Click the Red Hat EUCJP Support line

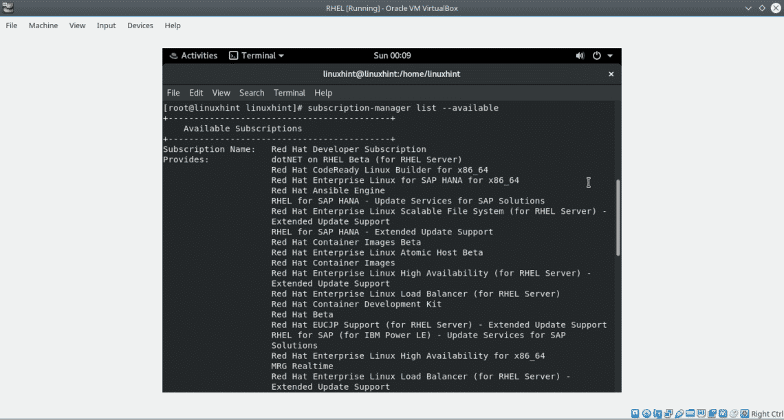point(439,325)
